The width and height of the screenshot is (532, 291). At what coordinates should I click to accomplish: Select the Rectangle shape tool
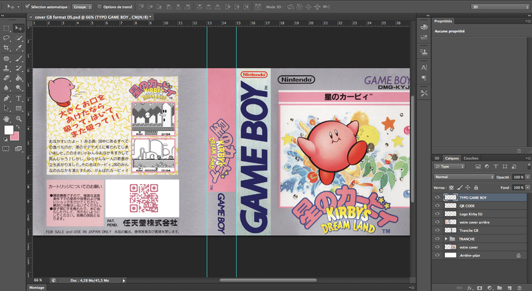coord(19,108)
